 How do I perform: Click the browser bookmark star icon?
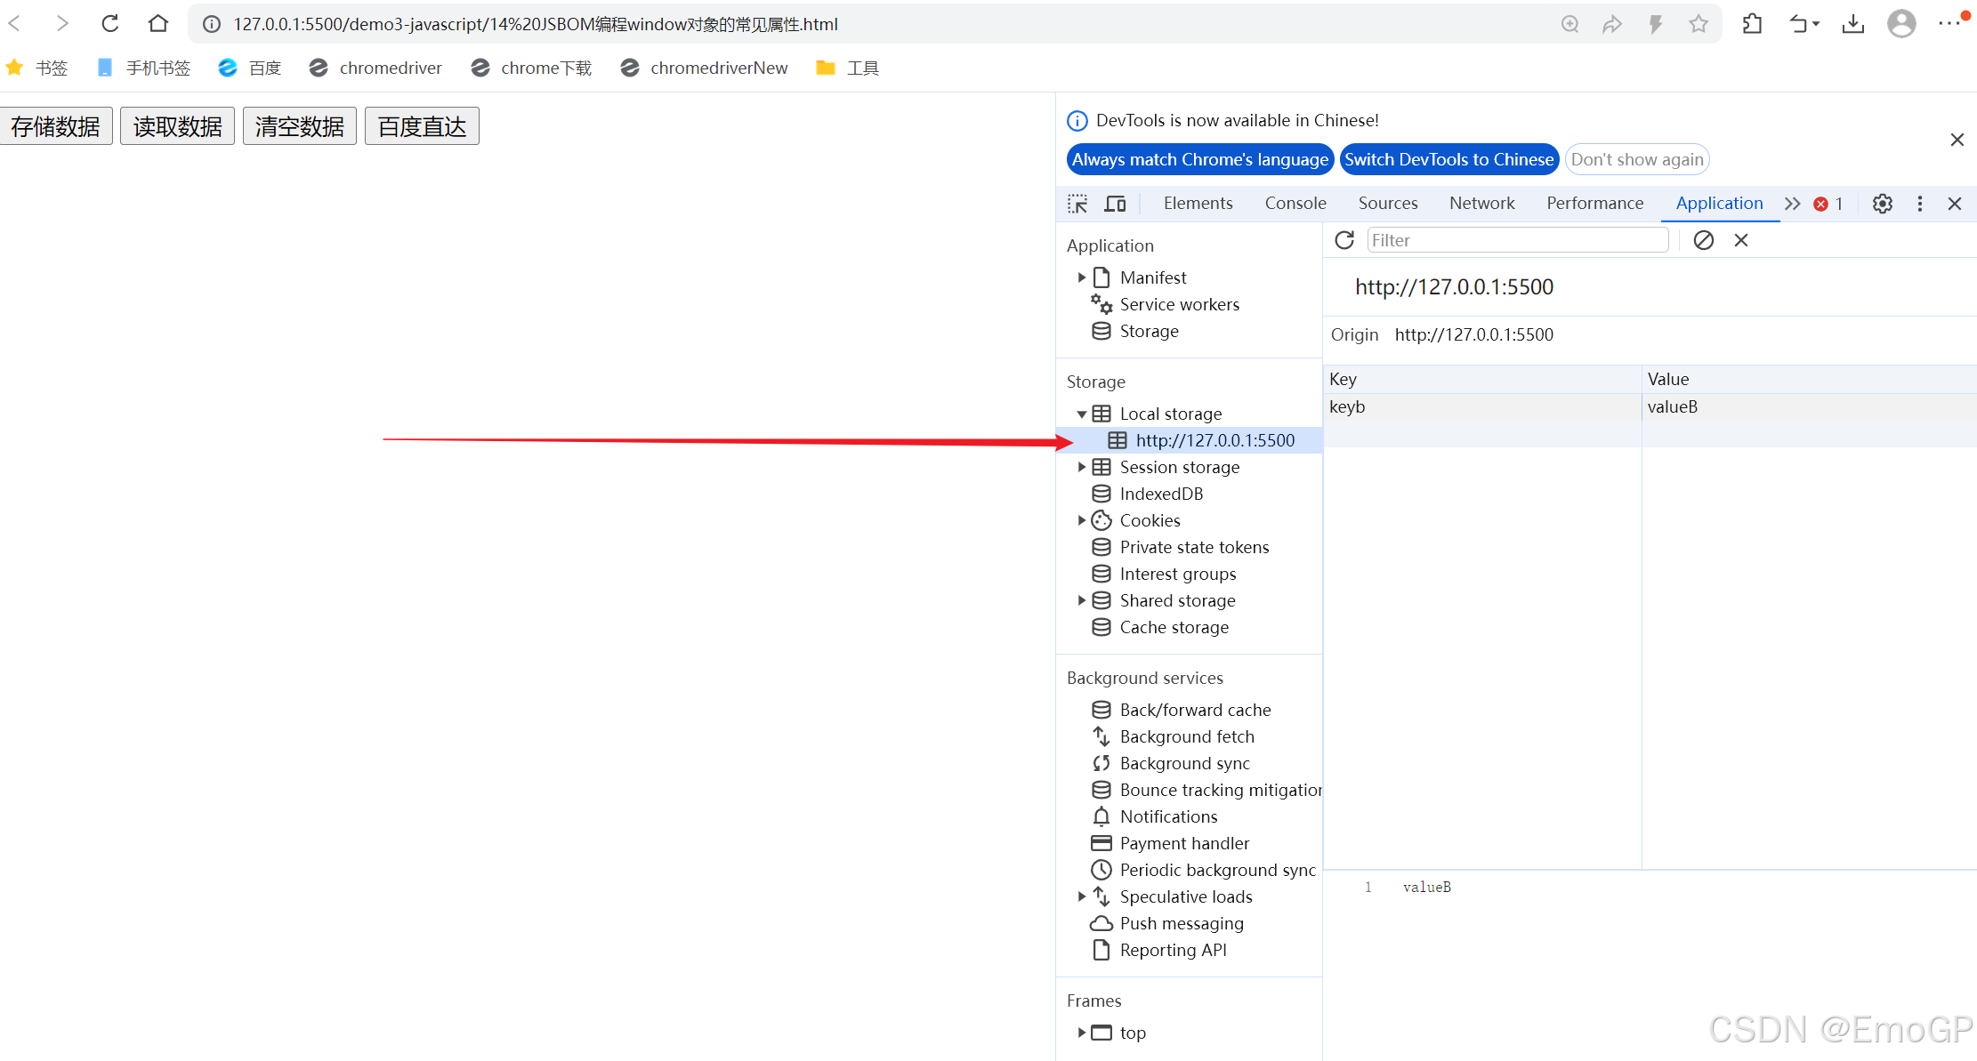(1699, 24)
